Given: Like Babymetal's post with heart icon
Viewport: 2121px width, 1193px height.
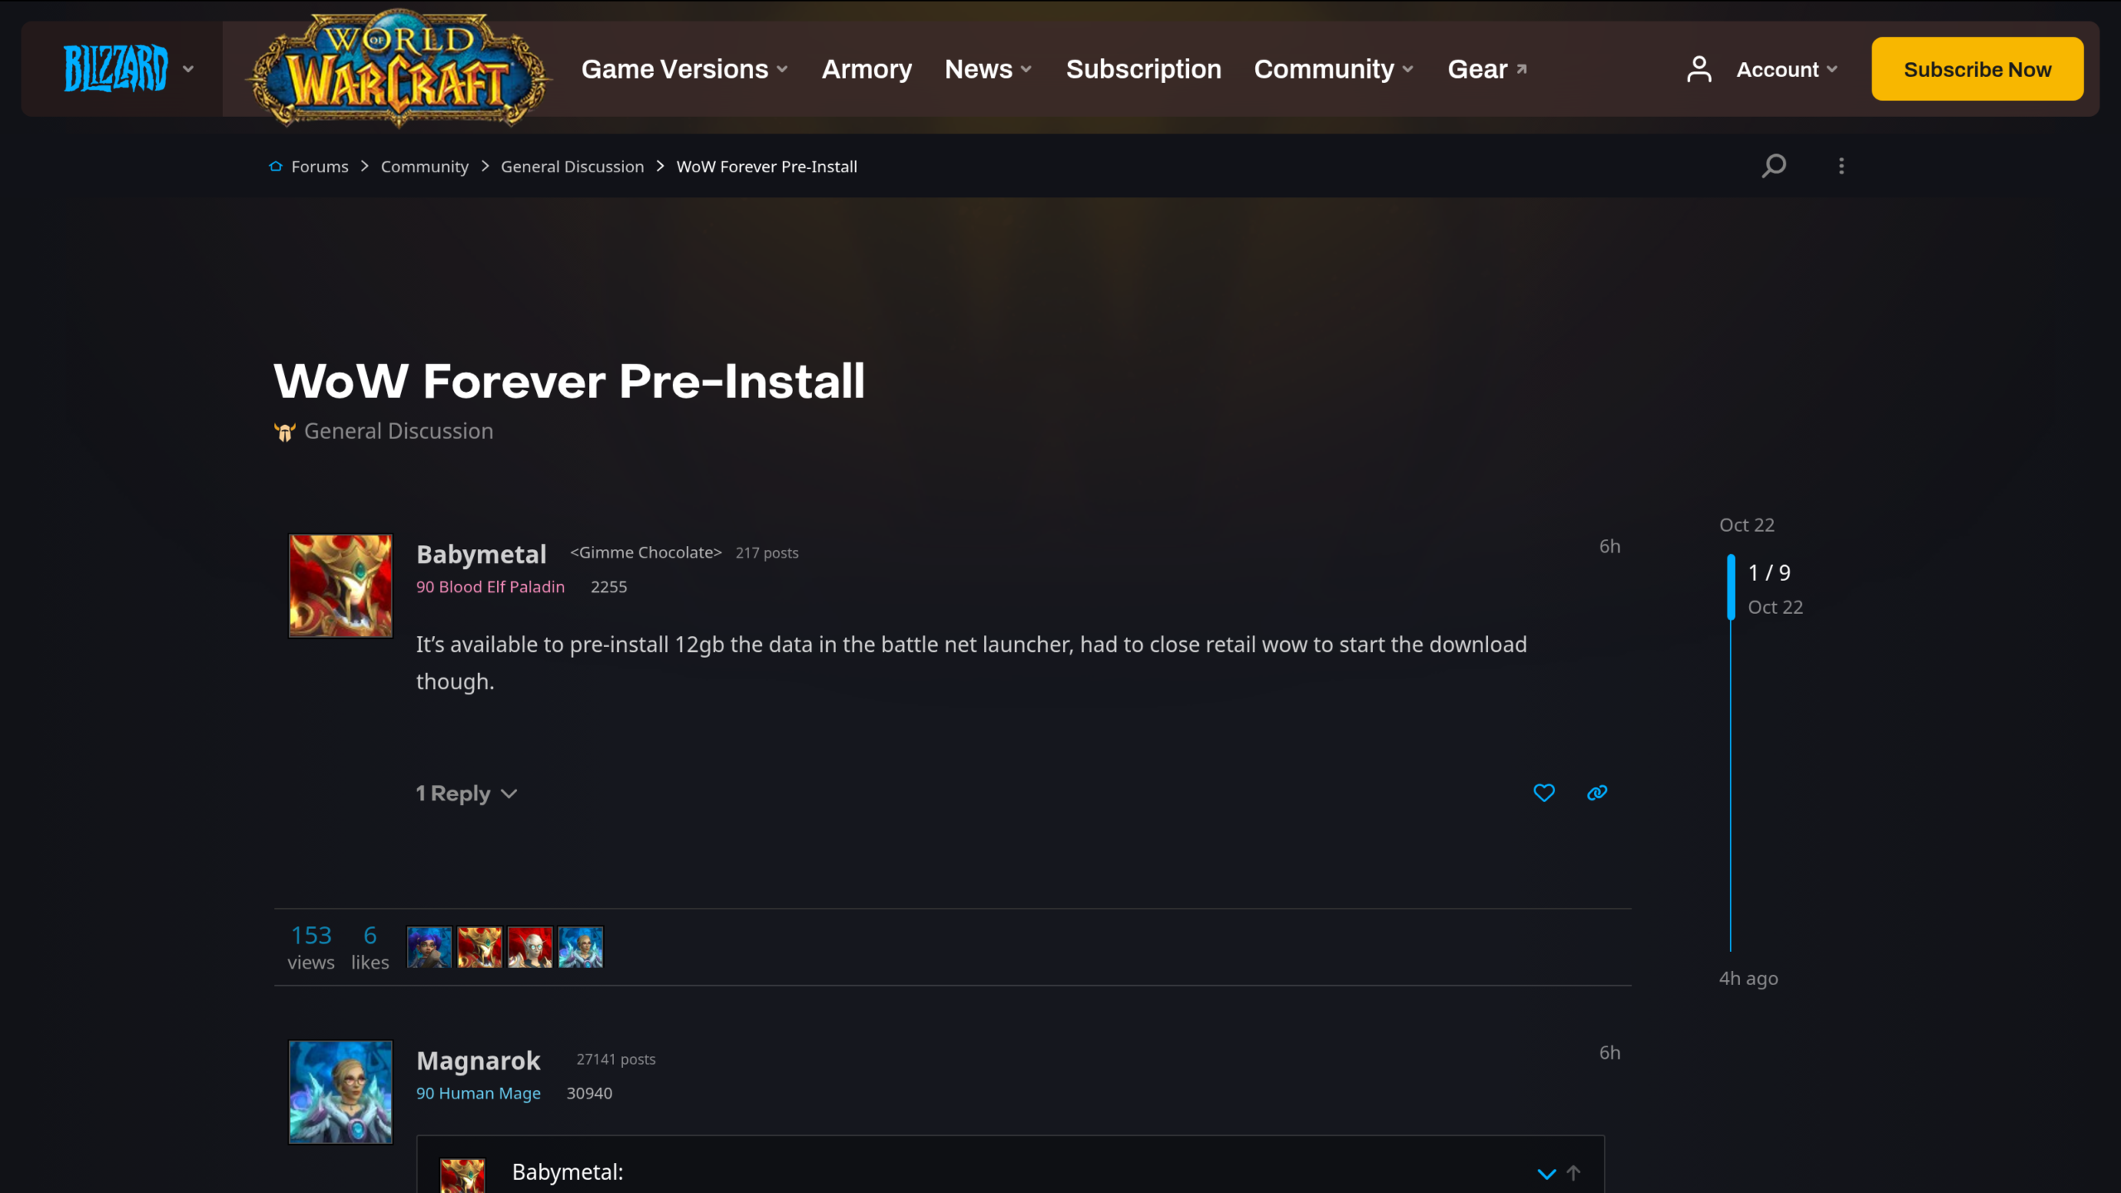Looking at the screenshot, I should click(x=1544, y=793).
